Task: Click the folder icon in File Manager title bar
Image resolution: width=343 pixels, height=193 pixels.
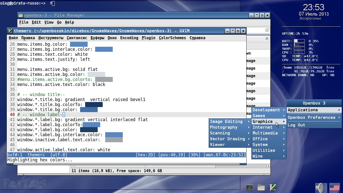Action: coord(21,15)
